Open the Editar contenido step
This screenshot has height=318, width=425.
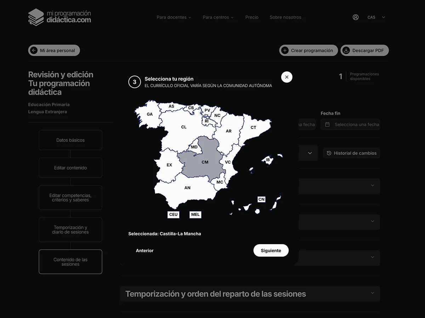[x=70, y=168]
